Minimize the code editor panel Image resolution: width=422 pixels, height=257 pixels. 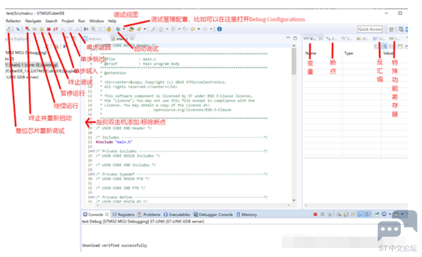click(288, 38)
